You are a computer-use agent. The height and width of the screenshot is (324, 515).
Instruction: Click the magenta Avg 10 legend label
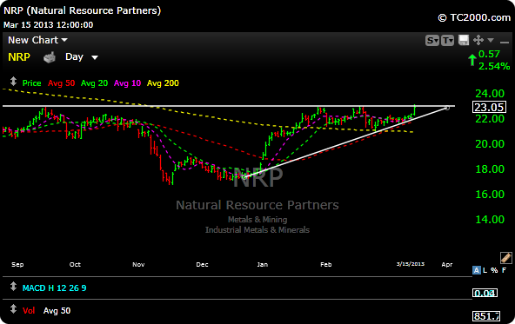pyautogui.click(x=127, y=83)
